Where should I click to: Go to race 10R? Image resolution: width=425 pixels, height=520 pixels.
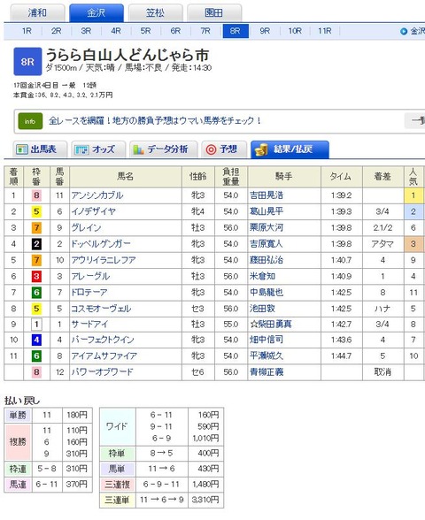[295, 31]
